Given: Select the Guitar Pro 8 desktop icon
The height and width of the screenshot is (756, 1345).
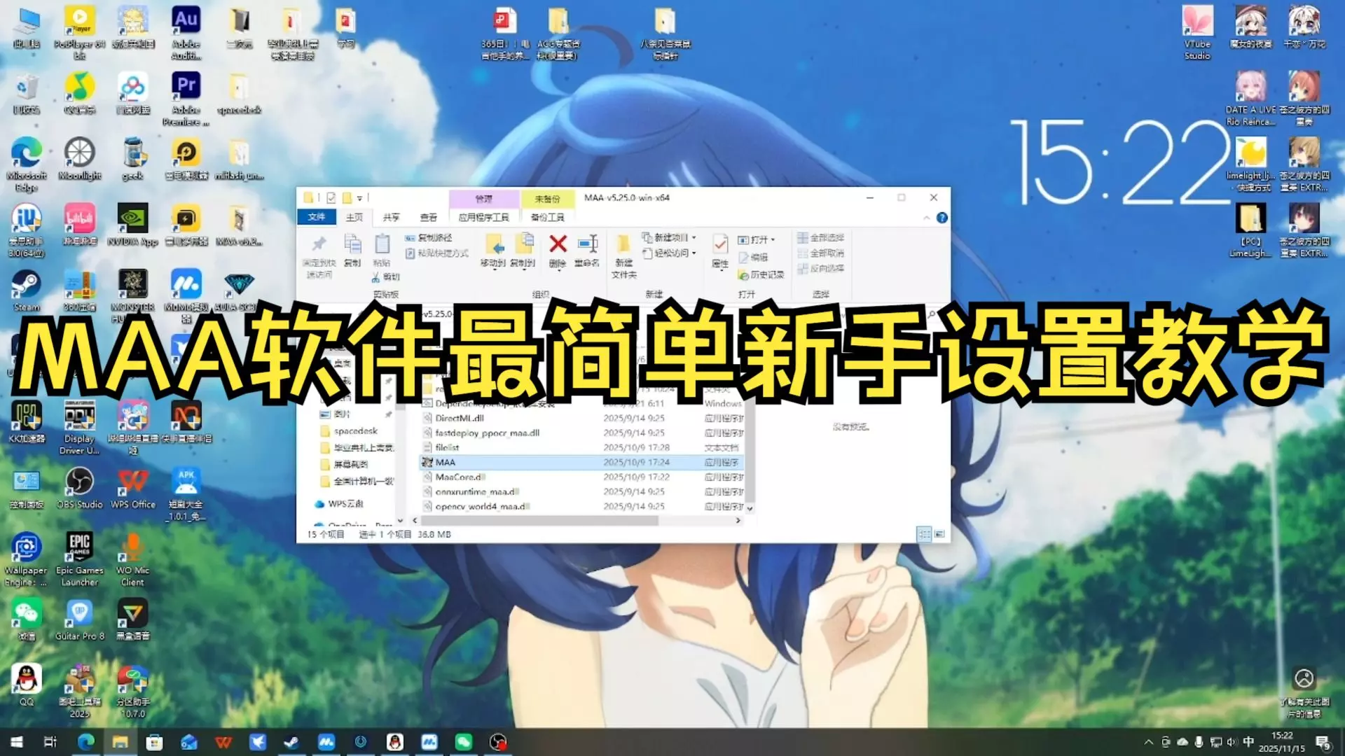Looking at the screenshot, I should [x=80, y=619].
